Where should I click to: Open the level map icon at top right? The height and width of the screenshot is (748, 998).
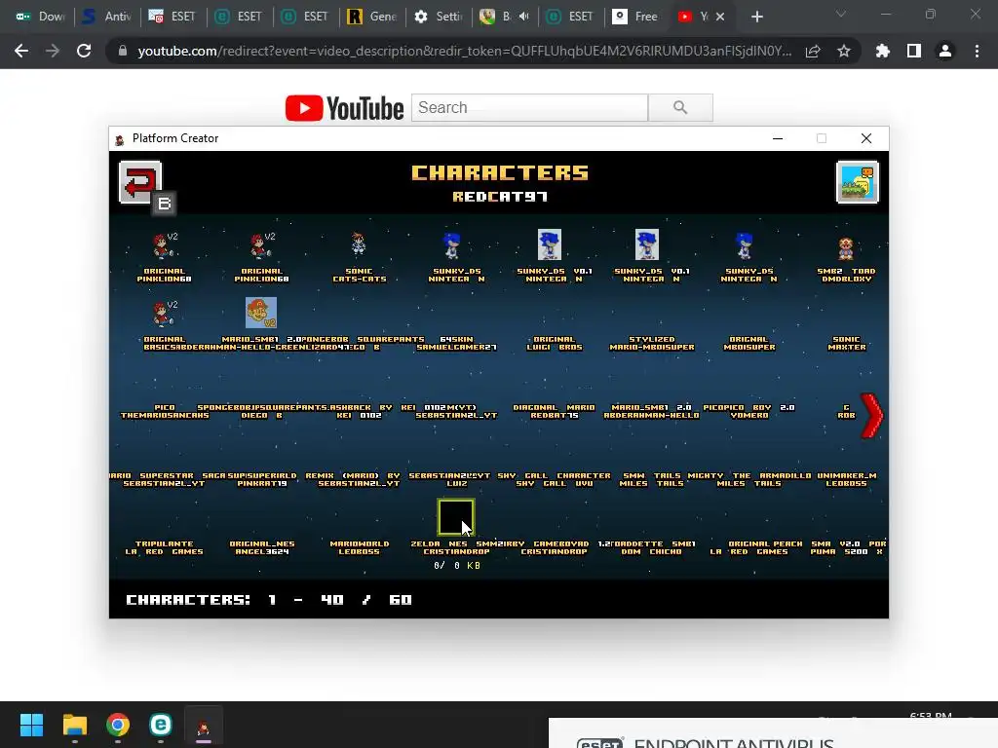(857, 182)
